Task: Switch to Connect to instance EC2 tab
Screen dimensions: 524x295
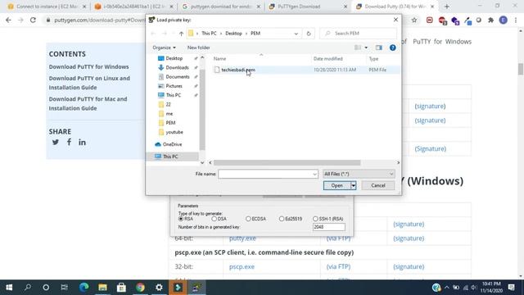Action: point(47,7)
